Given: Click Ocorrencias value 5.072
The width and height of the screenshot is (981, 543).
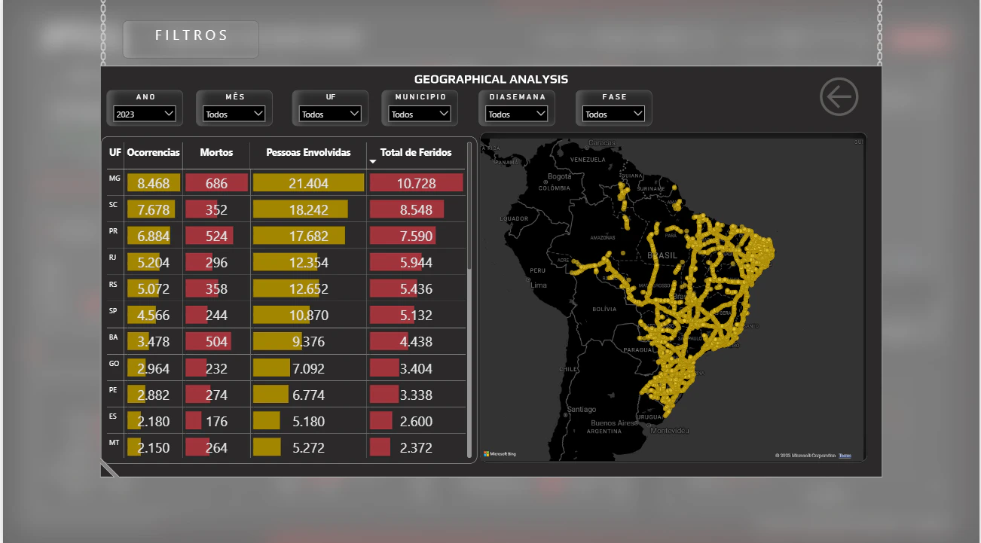Looking at the screenshot, I should point(153,288).
